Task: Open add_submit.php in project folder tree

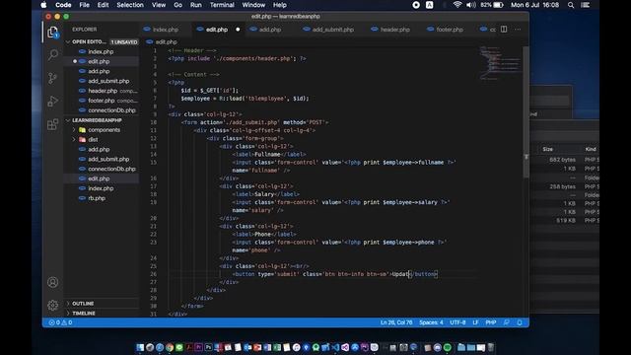Action: pyautogui.click(x=102, y=159)
